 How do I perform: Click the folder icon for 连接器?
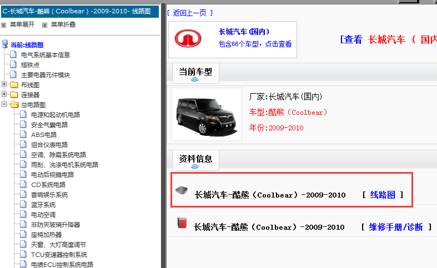coord(14,95)
